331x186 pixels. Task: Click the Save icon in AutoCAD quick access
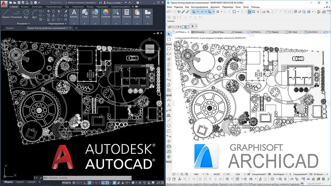point(19,3)
